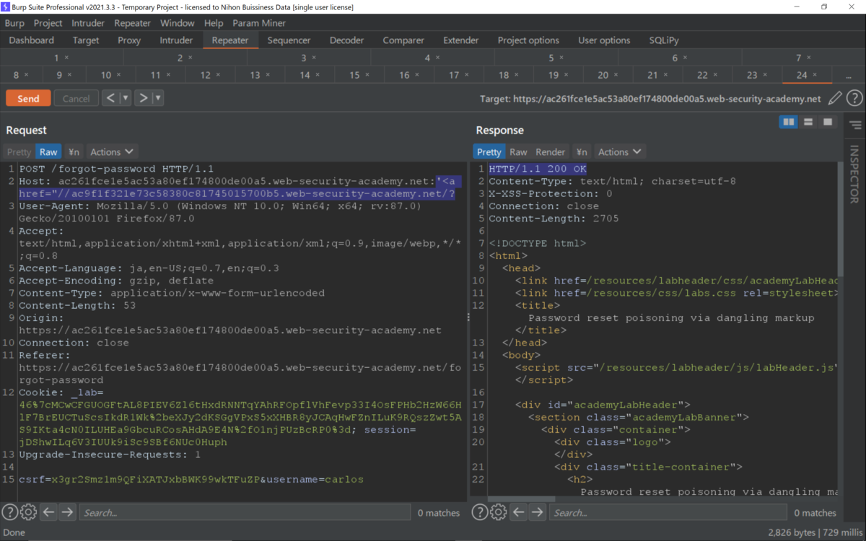The height and width of the screenshot is (541, 866).
Task: Switch Response to Pretty view
Action: (x=489, y=151)
